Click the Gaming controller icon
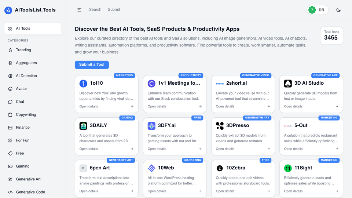 point(10,166)
